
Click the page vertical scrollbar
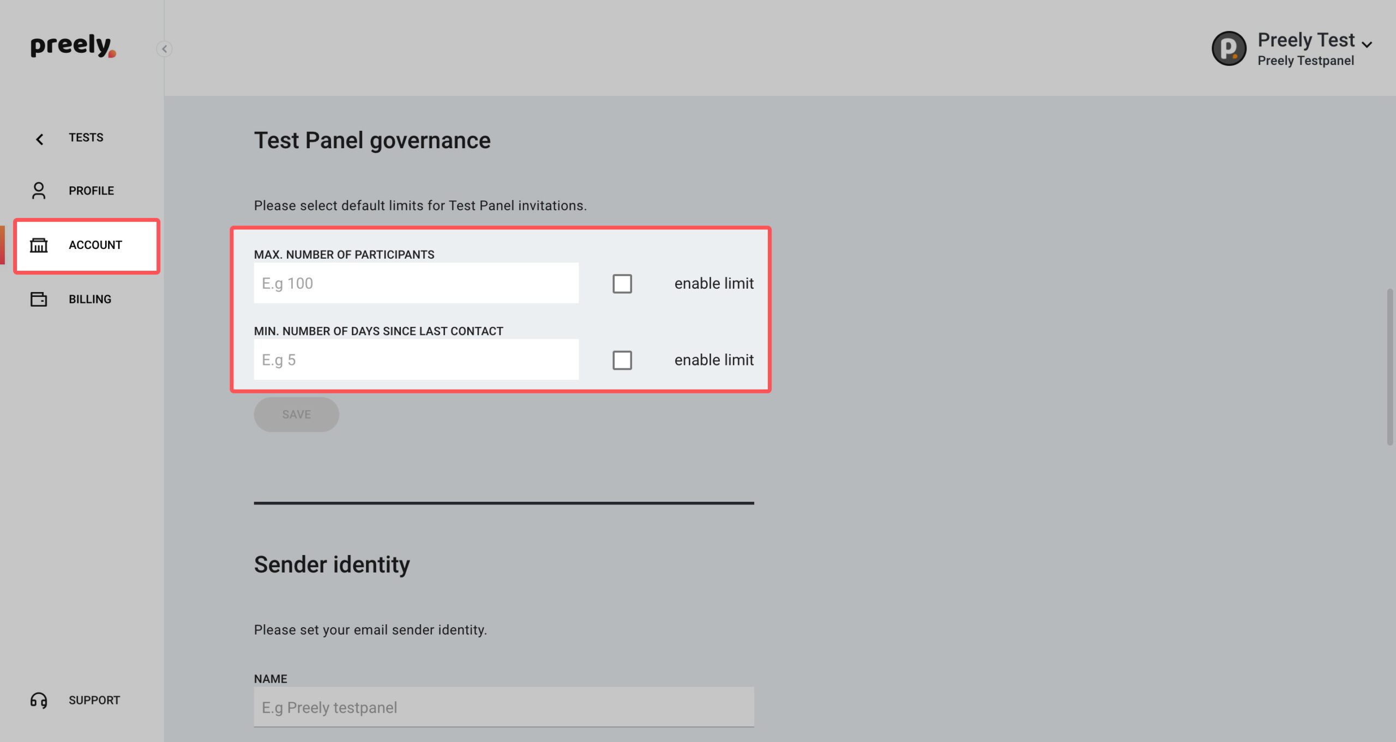coord(1390,368)
